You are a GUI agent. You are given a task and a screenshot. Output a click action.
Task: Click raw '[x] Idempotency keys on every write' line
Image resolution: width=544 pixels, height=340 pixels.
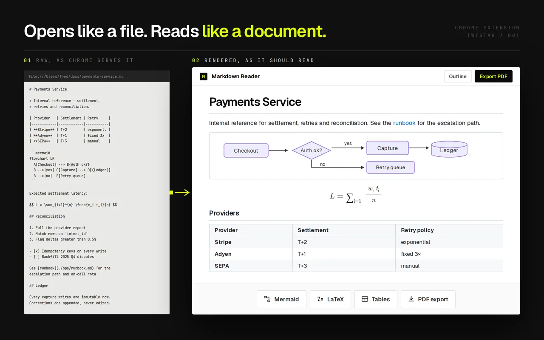(x=68, y=251)
